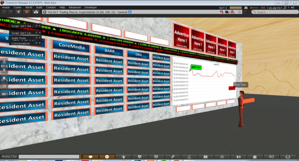Screen dimensions: 299x161
Task: Toggle the favorite landmark star
Action: pos(240,12)
